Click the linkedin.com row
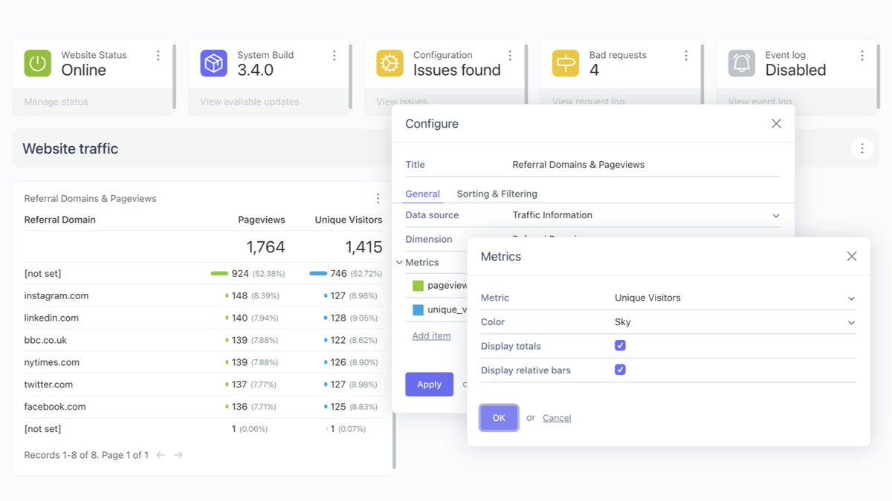Image resolution: width=892 pixels, height=501 pixels. [204, 318]
